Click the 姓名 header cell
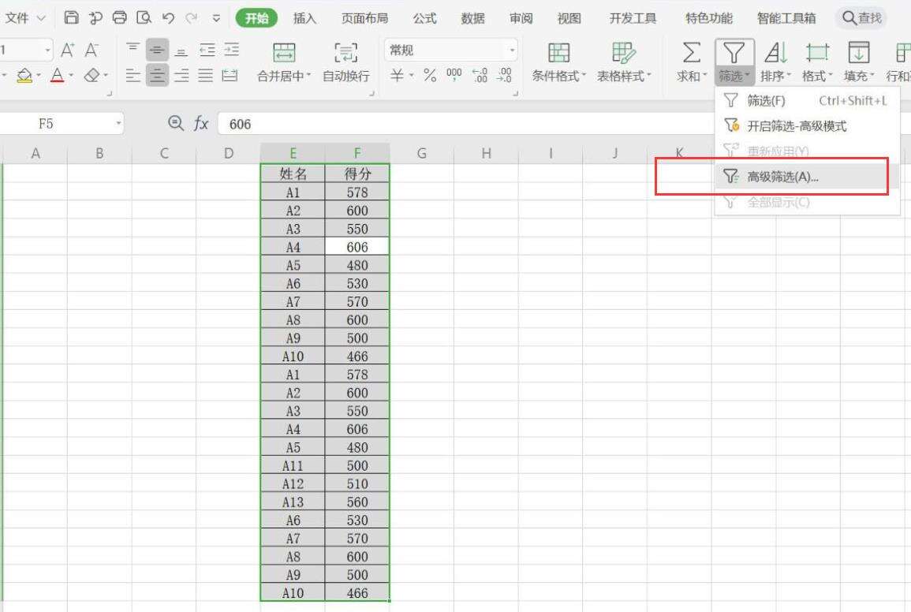This screenshot has height=612, width=911. [293, 174]
